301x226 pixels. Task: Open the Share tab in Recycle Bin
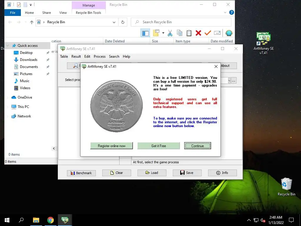click(46, 13)
